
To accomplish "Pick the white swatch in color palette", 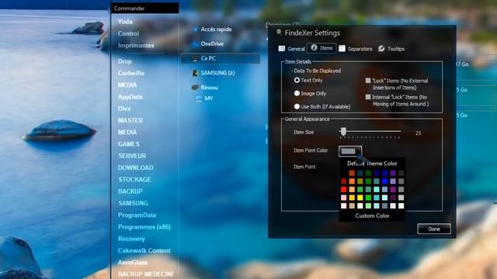I will pyautogui.click(x=401, y=206).
